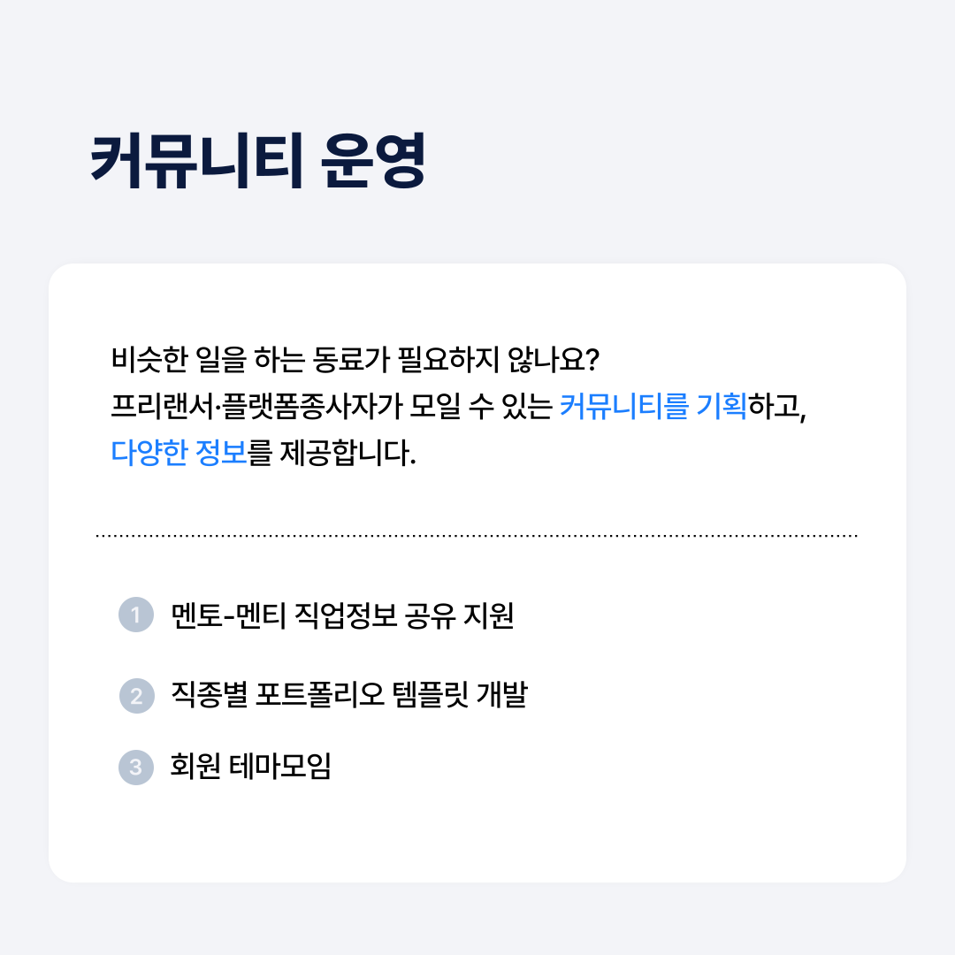The width and height of the screenshot is (955, 955).
Task: Click the text 프리랜서·플랫폼종사자가 모일 수 있는
Action: point(332,406)
